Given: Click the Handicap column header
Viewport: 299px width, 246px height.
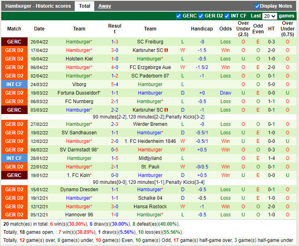Looking at the screenshot, I should click(x=202, y=29).
